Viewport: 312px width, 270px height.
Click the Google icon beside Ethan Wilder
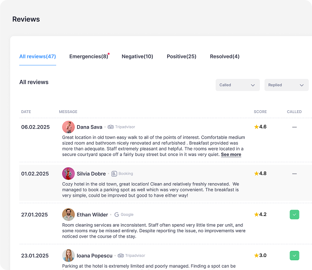[117, 214]
